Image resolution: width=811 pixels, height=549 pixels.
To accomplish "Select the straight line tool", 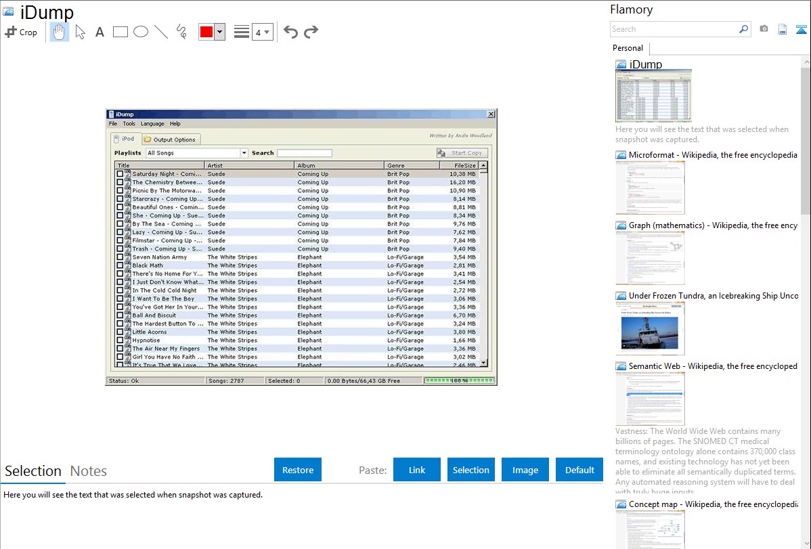I will [161, 32].
